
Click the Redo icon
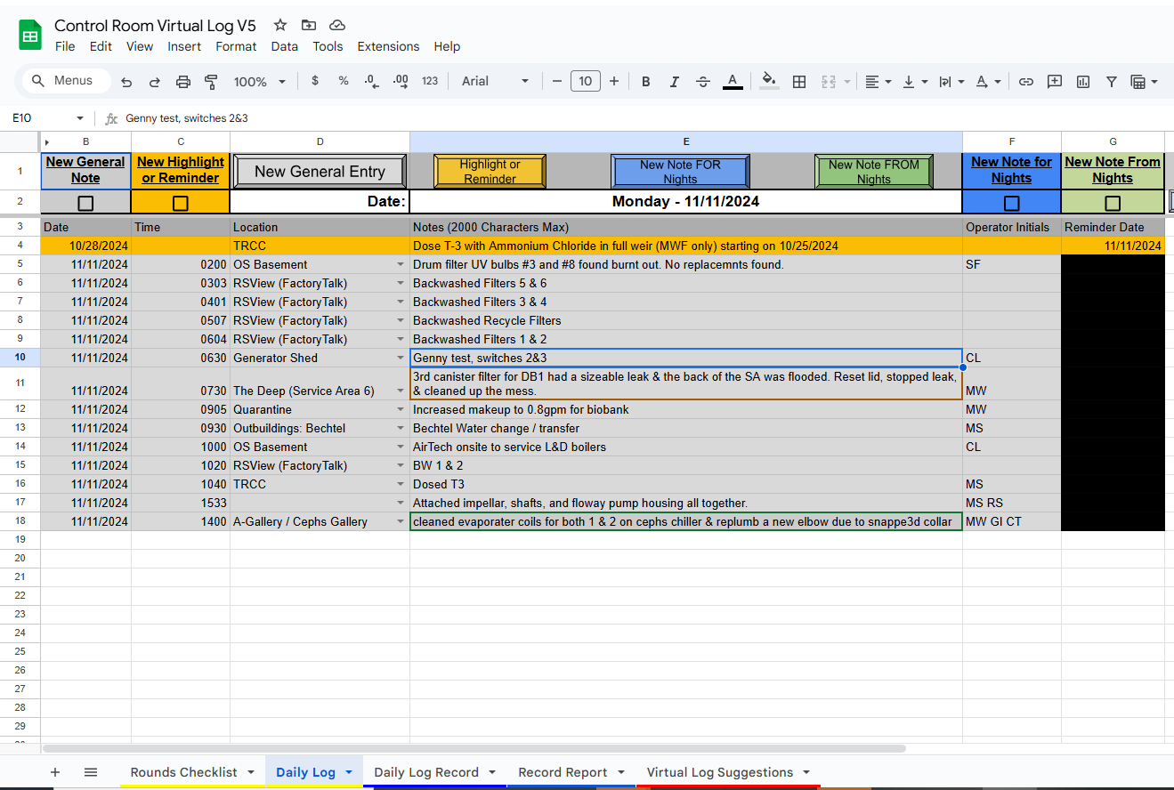(x=155, y=82)
